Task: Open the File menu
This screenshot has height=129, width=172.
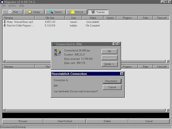Action: [3, 6]
